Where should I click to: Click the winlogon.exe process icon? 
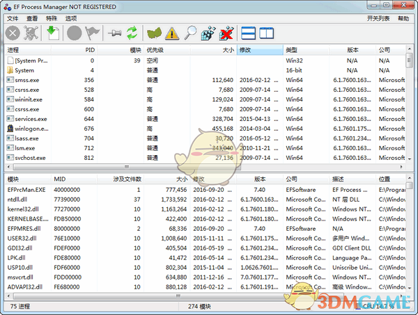(10, 129)
